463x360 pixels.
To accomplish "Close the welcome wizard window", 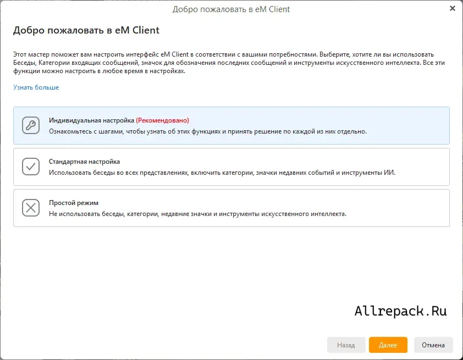I will (453, 9).
